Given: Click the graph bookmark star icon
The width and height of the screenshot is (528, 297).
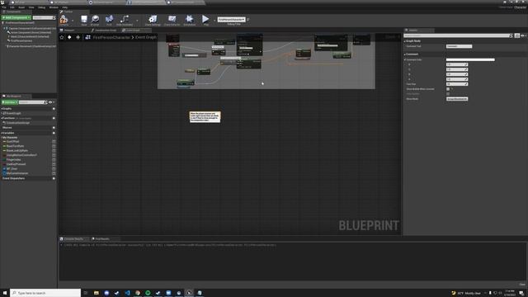Looking at the screenshot, I should click(62, 37).
